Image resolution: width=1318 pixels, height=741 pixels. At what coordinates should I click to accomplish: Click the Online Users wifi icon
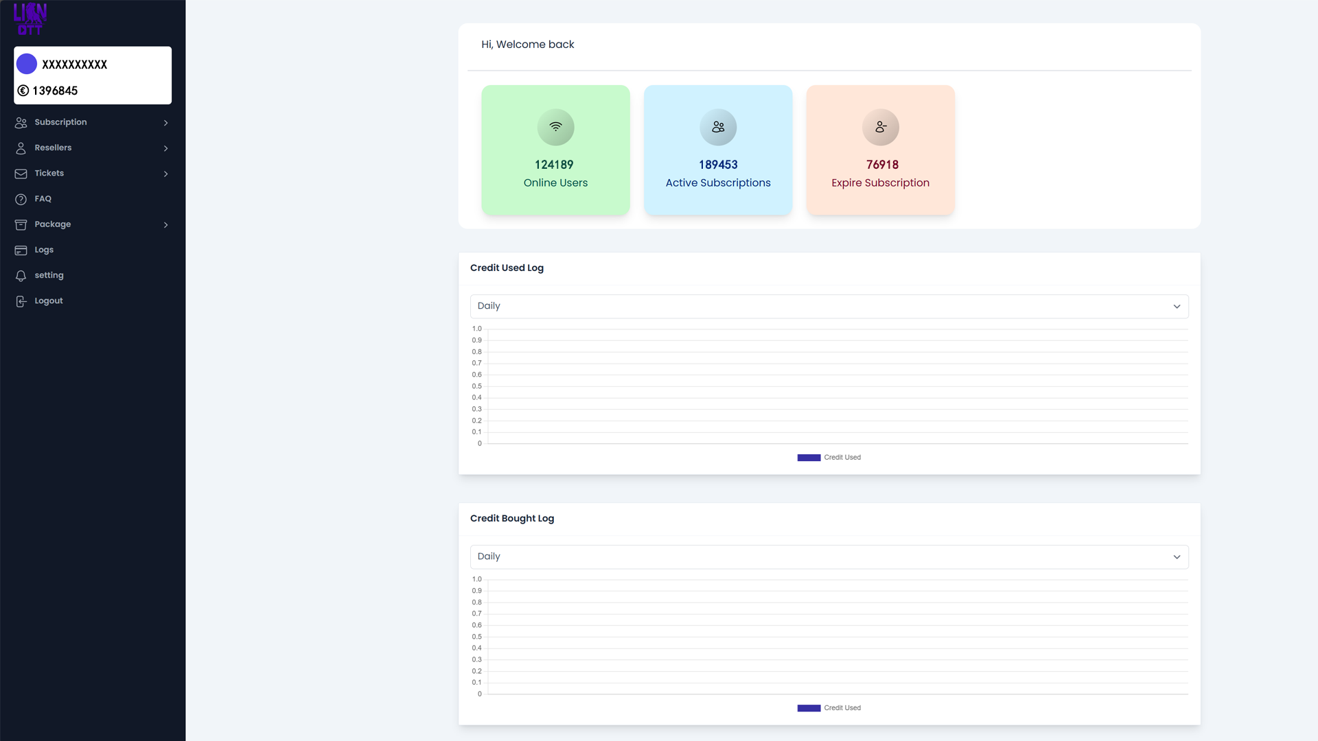pos(555,127)
